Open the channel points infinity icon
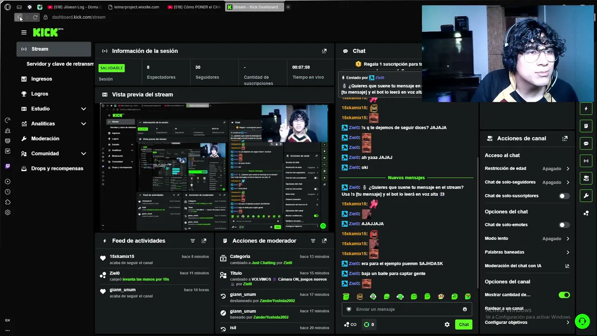This screenshot has width=597, height=336. (x=350, y=324)
